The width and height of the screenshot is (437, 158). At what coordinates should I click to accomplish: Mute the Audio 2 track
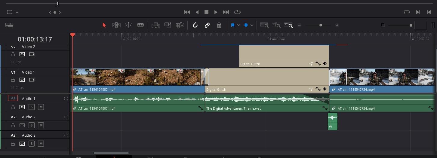coord(41,125)
